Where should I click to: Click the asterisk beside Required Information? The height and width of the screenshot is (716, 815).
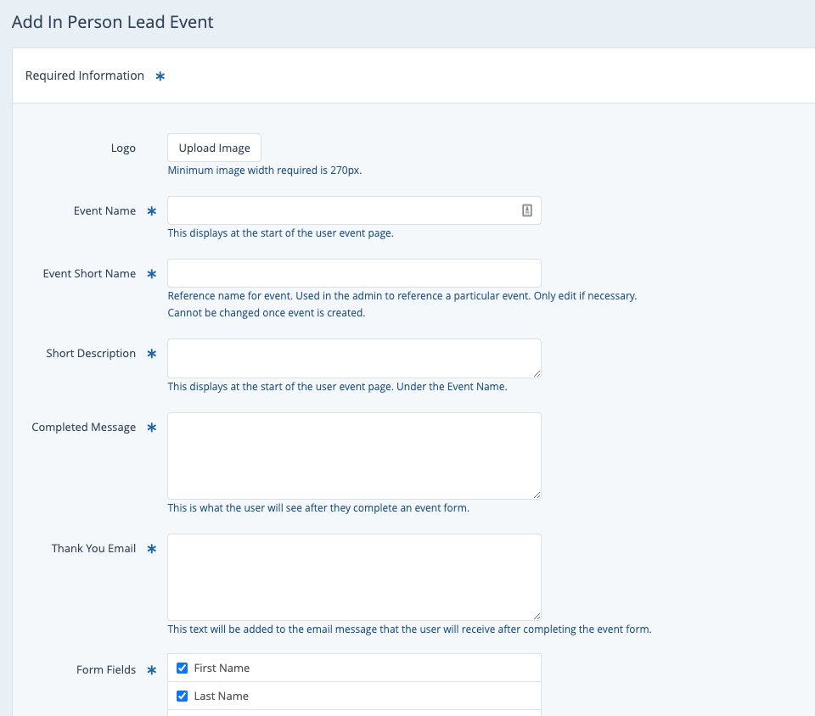pos(160,76)
